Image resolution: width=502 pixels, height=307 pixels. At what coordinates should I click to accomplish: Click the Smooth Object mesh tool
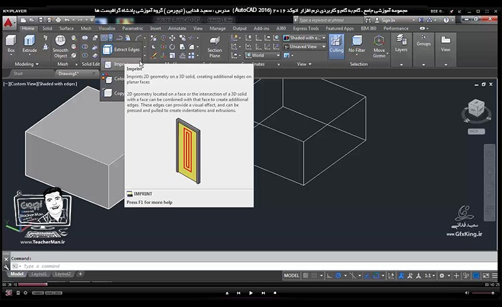click(x=60, y=46)
